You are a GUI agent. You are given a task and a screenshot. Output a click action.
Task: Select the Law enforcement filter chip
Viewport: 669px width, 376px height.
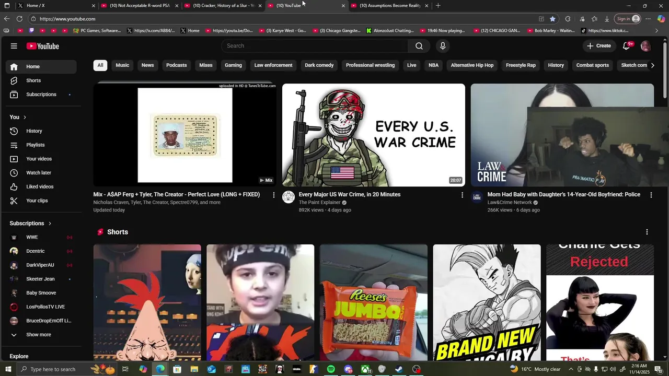coord(273,65)
